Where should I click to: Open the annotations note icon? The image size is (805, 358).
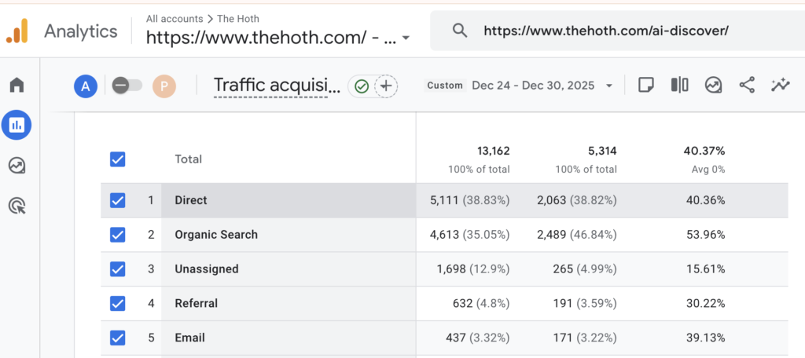coord(645,85)
